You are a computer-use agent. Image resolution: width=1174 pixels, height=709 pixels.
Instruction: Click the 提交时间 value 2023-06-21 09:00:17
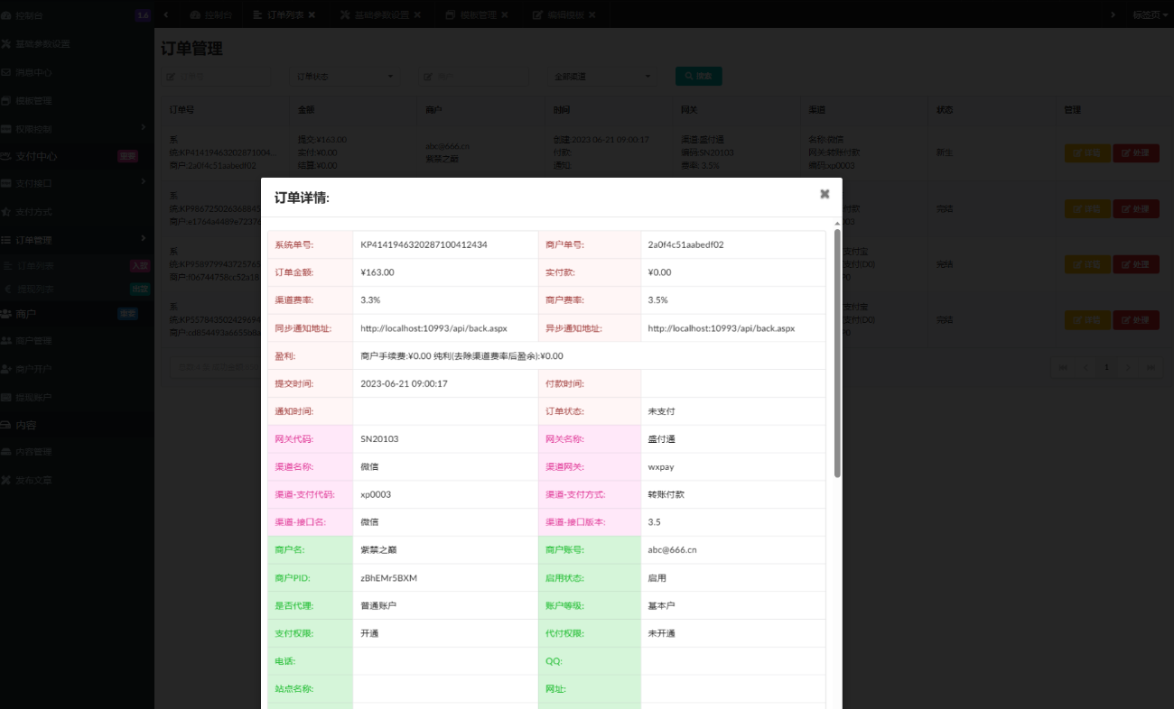click(x=404, y=383)
